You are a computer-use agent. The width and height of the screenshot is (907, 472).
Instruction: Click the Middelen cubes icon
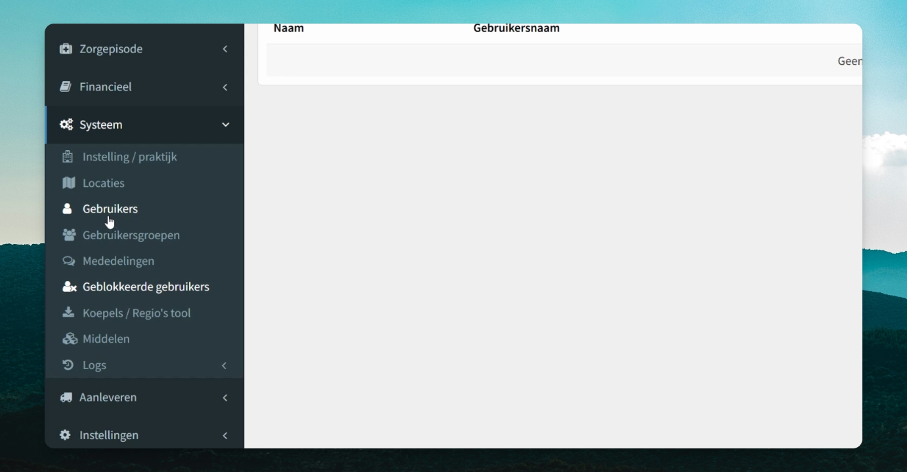(70, 339)
